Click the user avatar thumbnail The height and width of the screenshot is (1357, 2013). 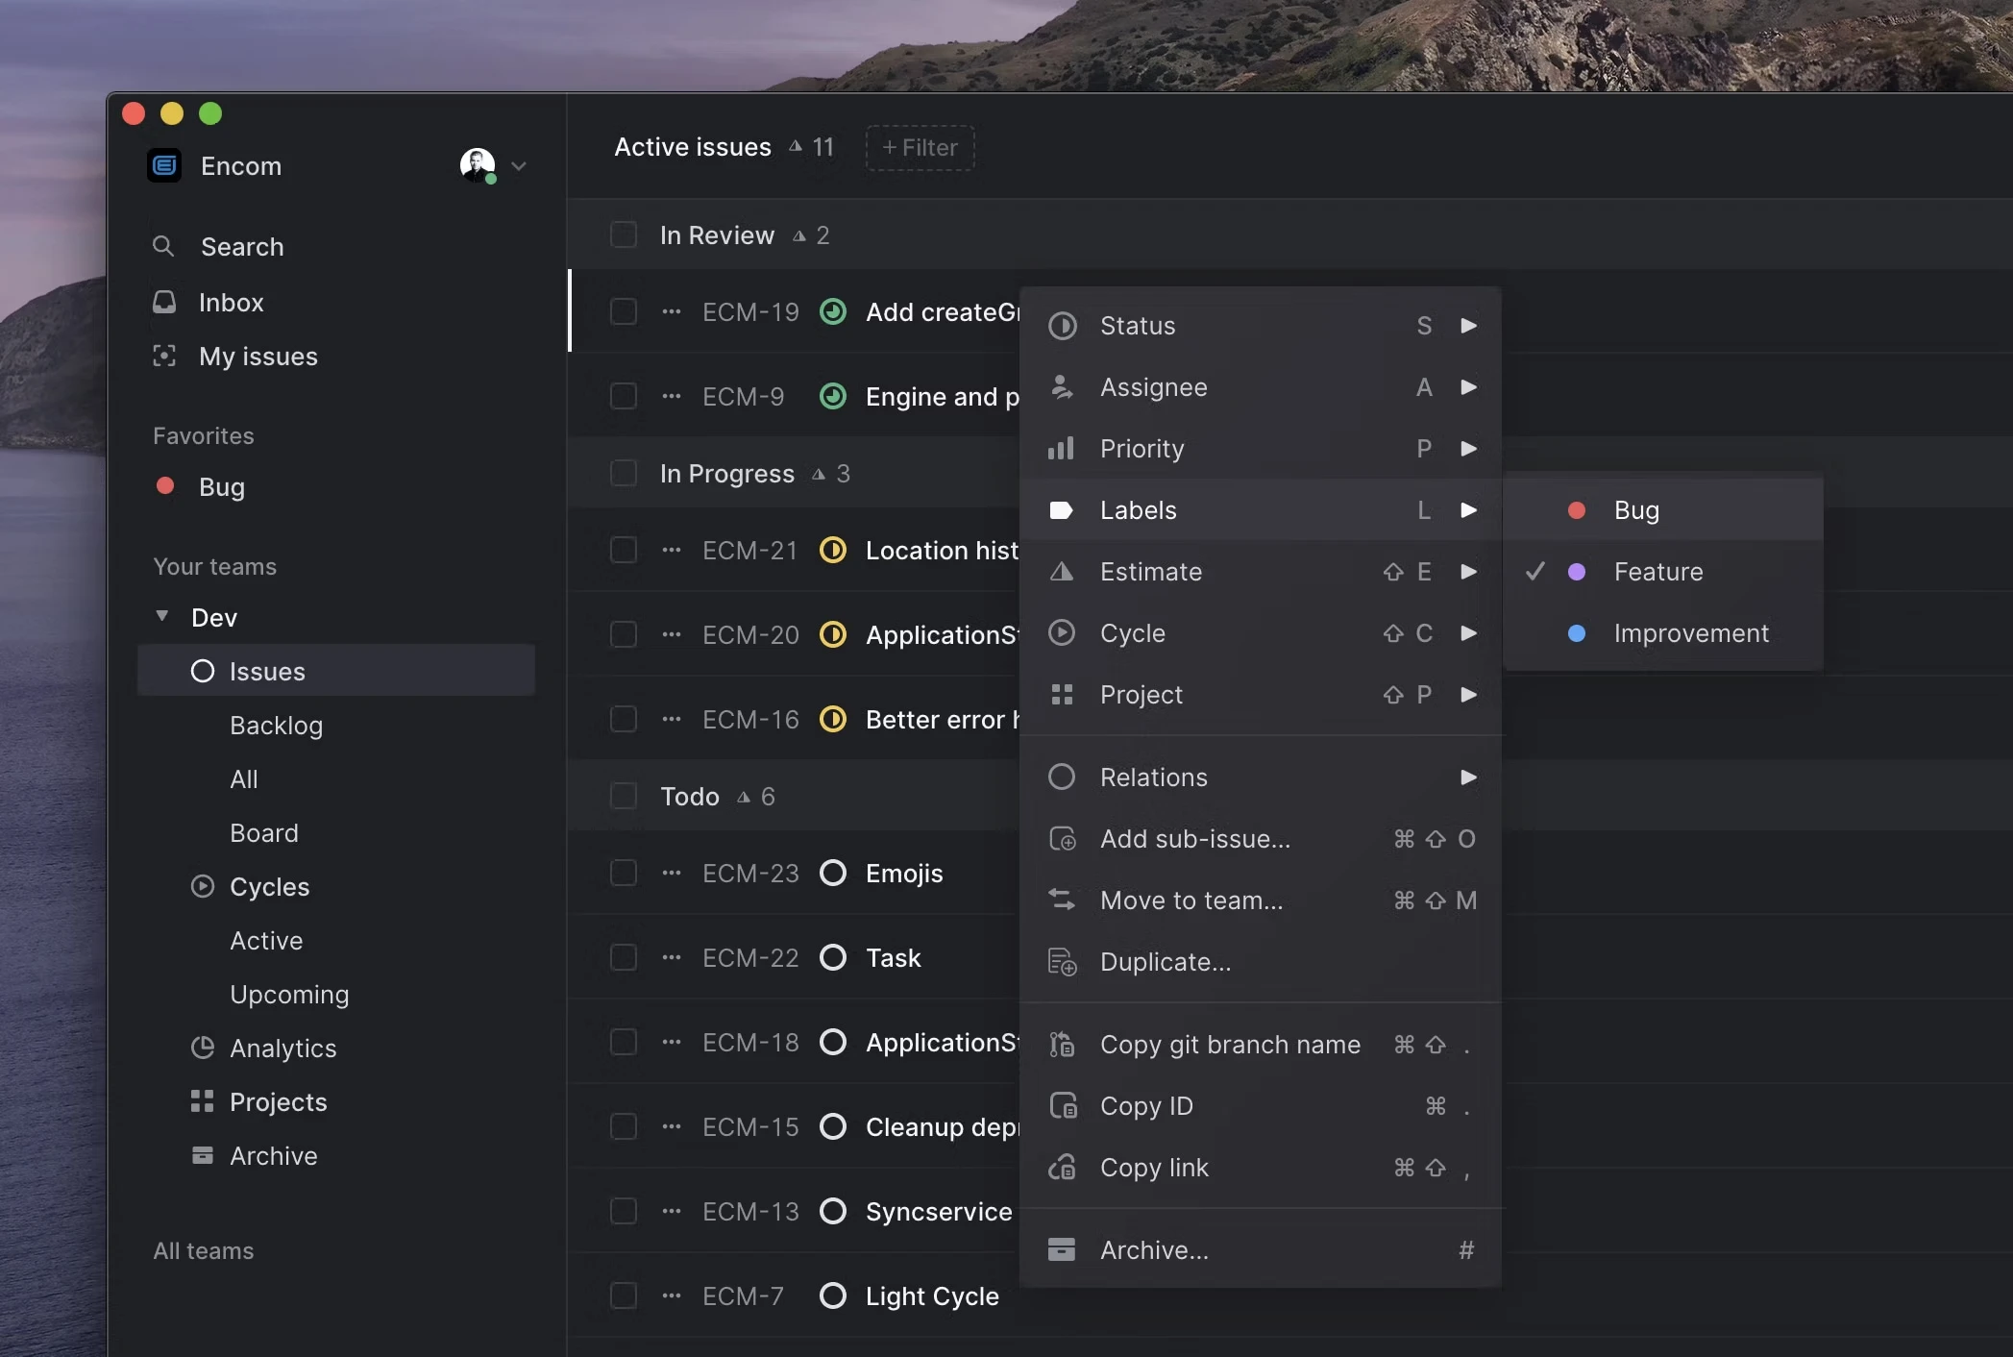pos(478,164)
